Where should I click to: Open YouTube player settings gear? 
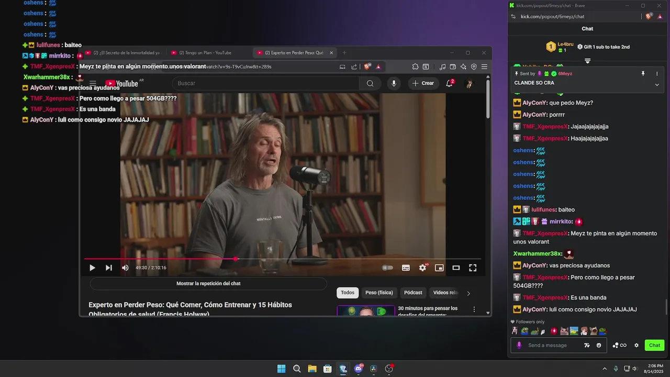click(422, 268)
